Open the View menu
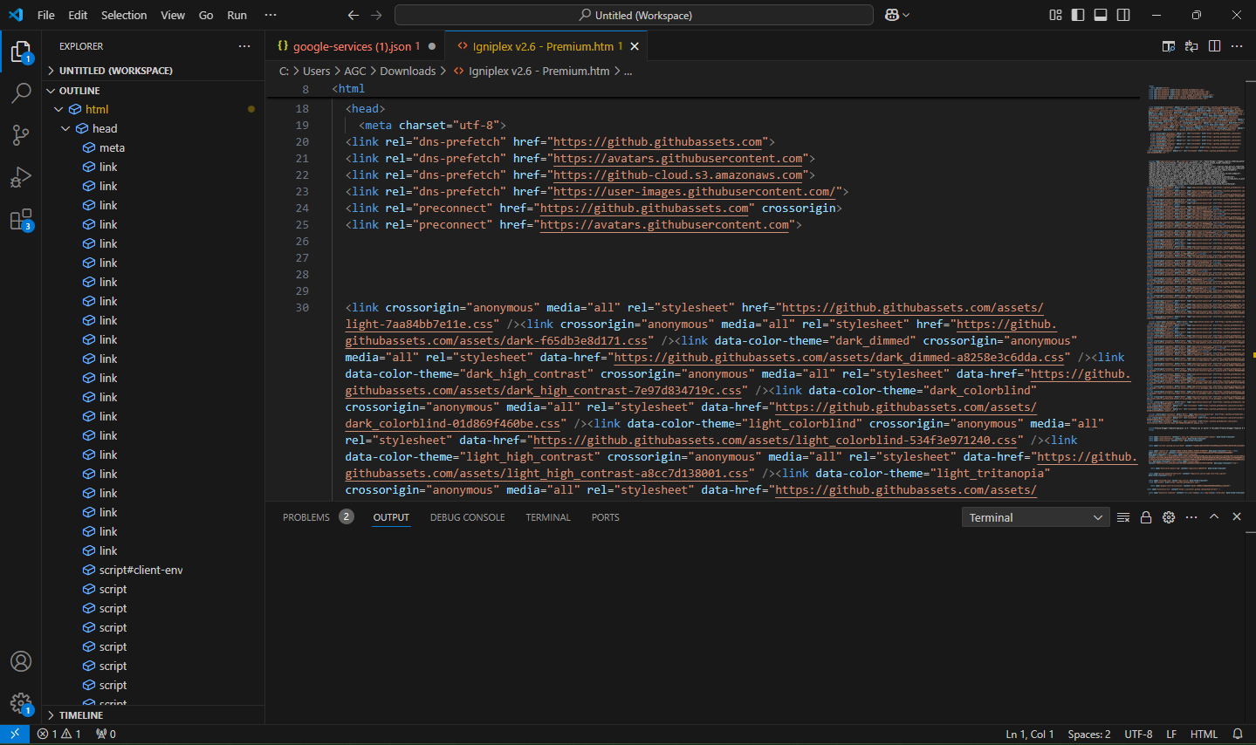This screenshot has height=745, width=1256. pyautogui.click(x=173, y=15)
